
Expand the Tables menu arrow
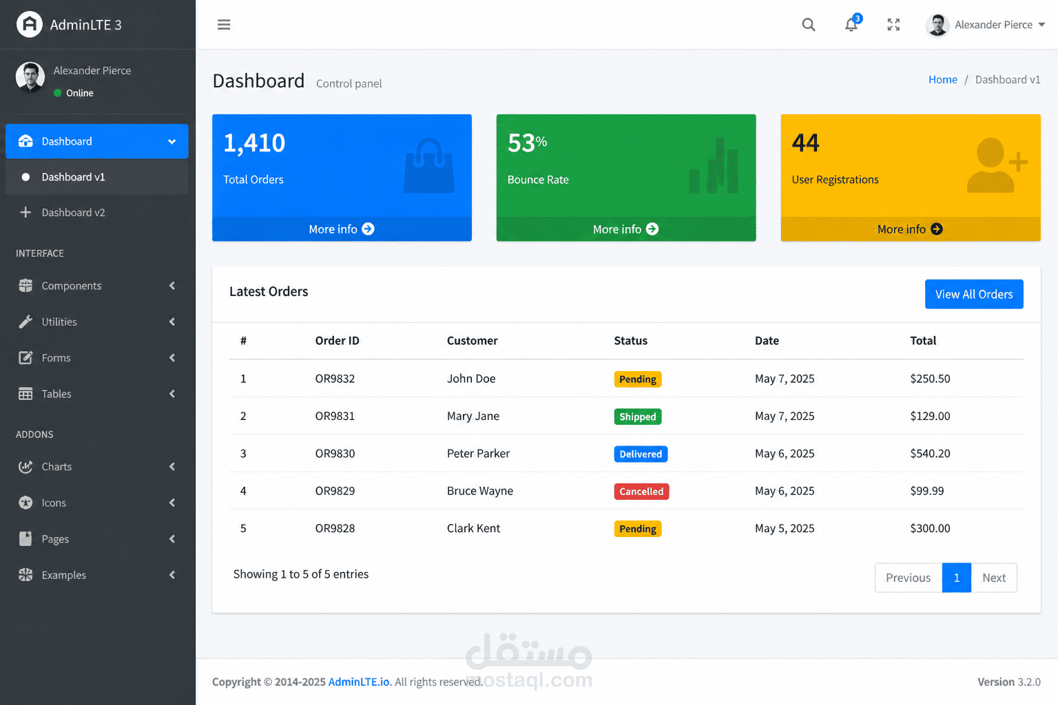coord(172,394)
